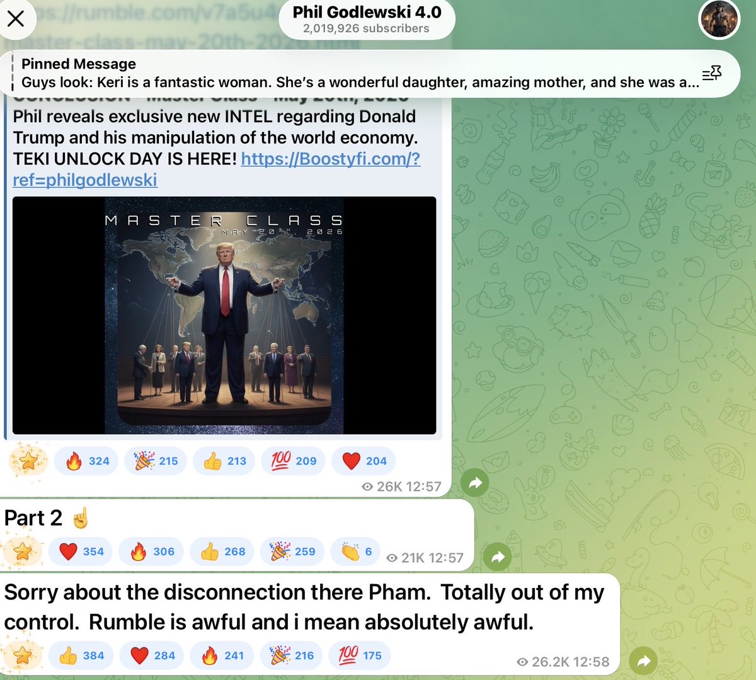Forward the Part 2 message
This screenshot has height=680, width=756.
click(497, 557)
